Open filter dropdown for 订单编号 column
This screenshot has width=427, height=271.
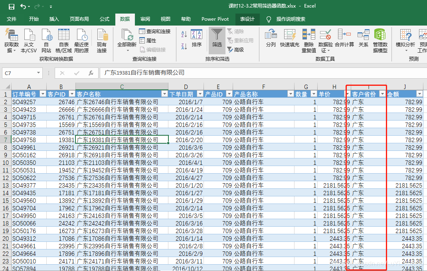click(x=43, y=94)
